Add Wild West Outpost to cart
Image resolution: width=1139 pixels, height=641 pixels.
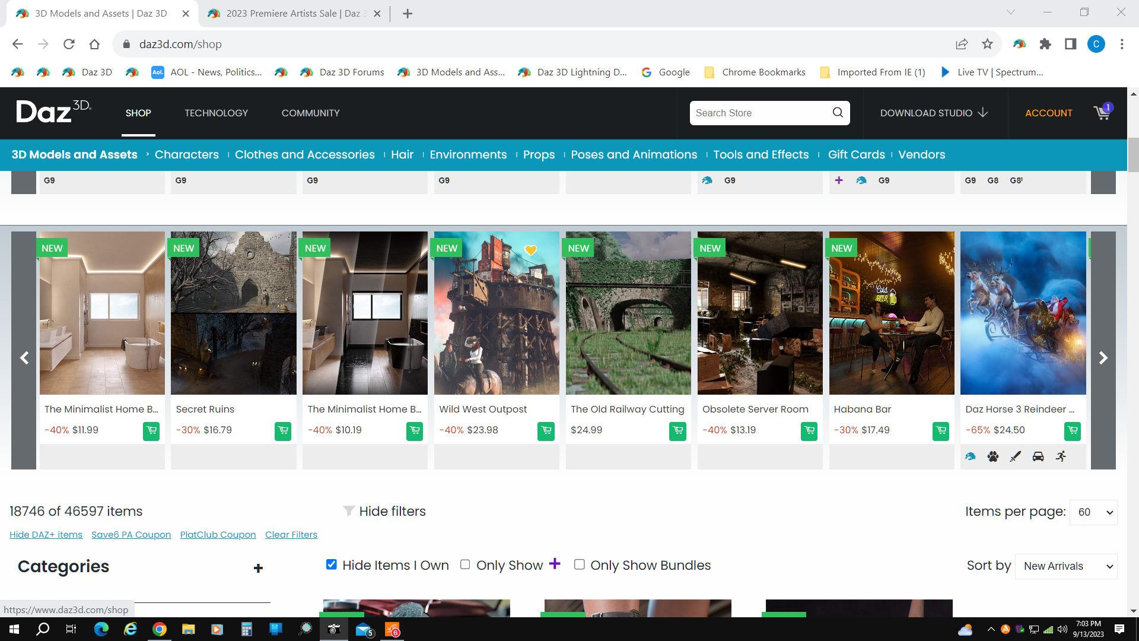(546, 431)
